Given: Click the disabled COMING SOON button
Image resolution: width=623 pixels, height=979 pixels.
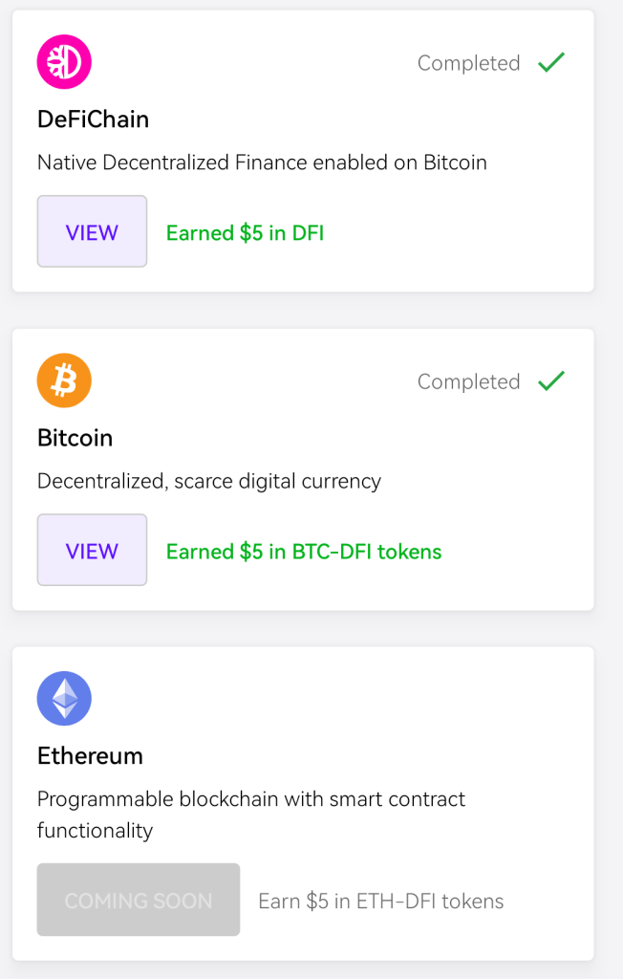Looking at the screenshot, I should [x=139, y=900].
